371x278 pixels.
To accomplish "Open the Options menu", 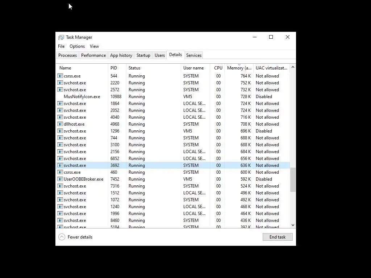I will [x=77, y=46].
